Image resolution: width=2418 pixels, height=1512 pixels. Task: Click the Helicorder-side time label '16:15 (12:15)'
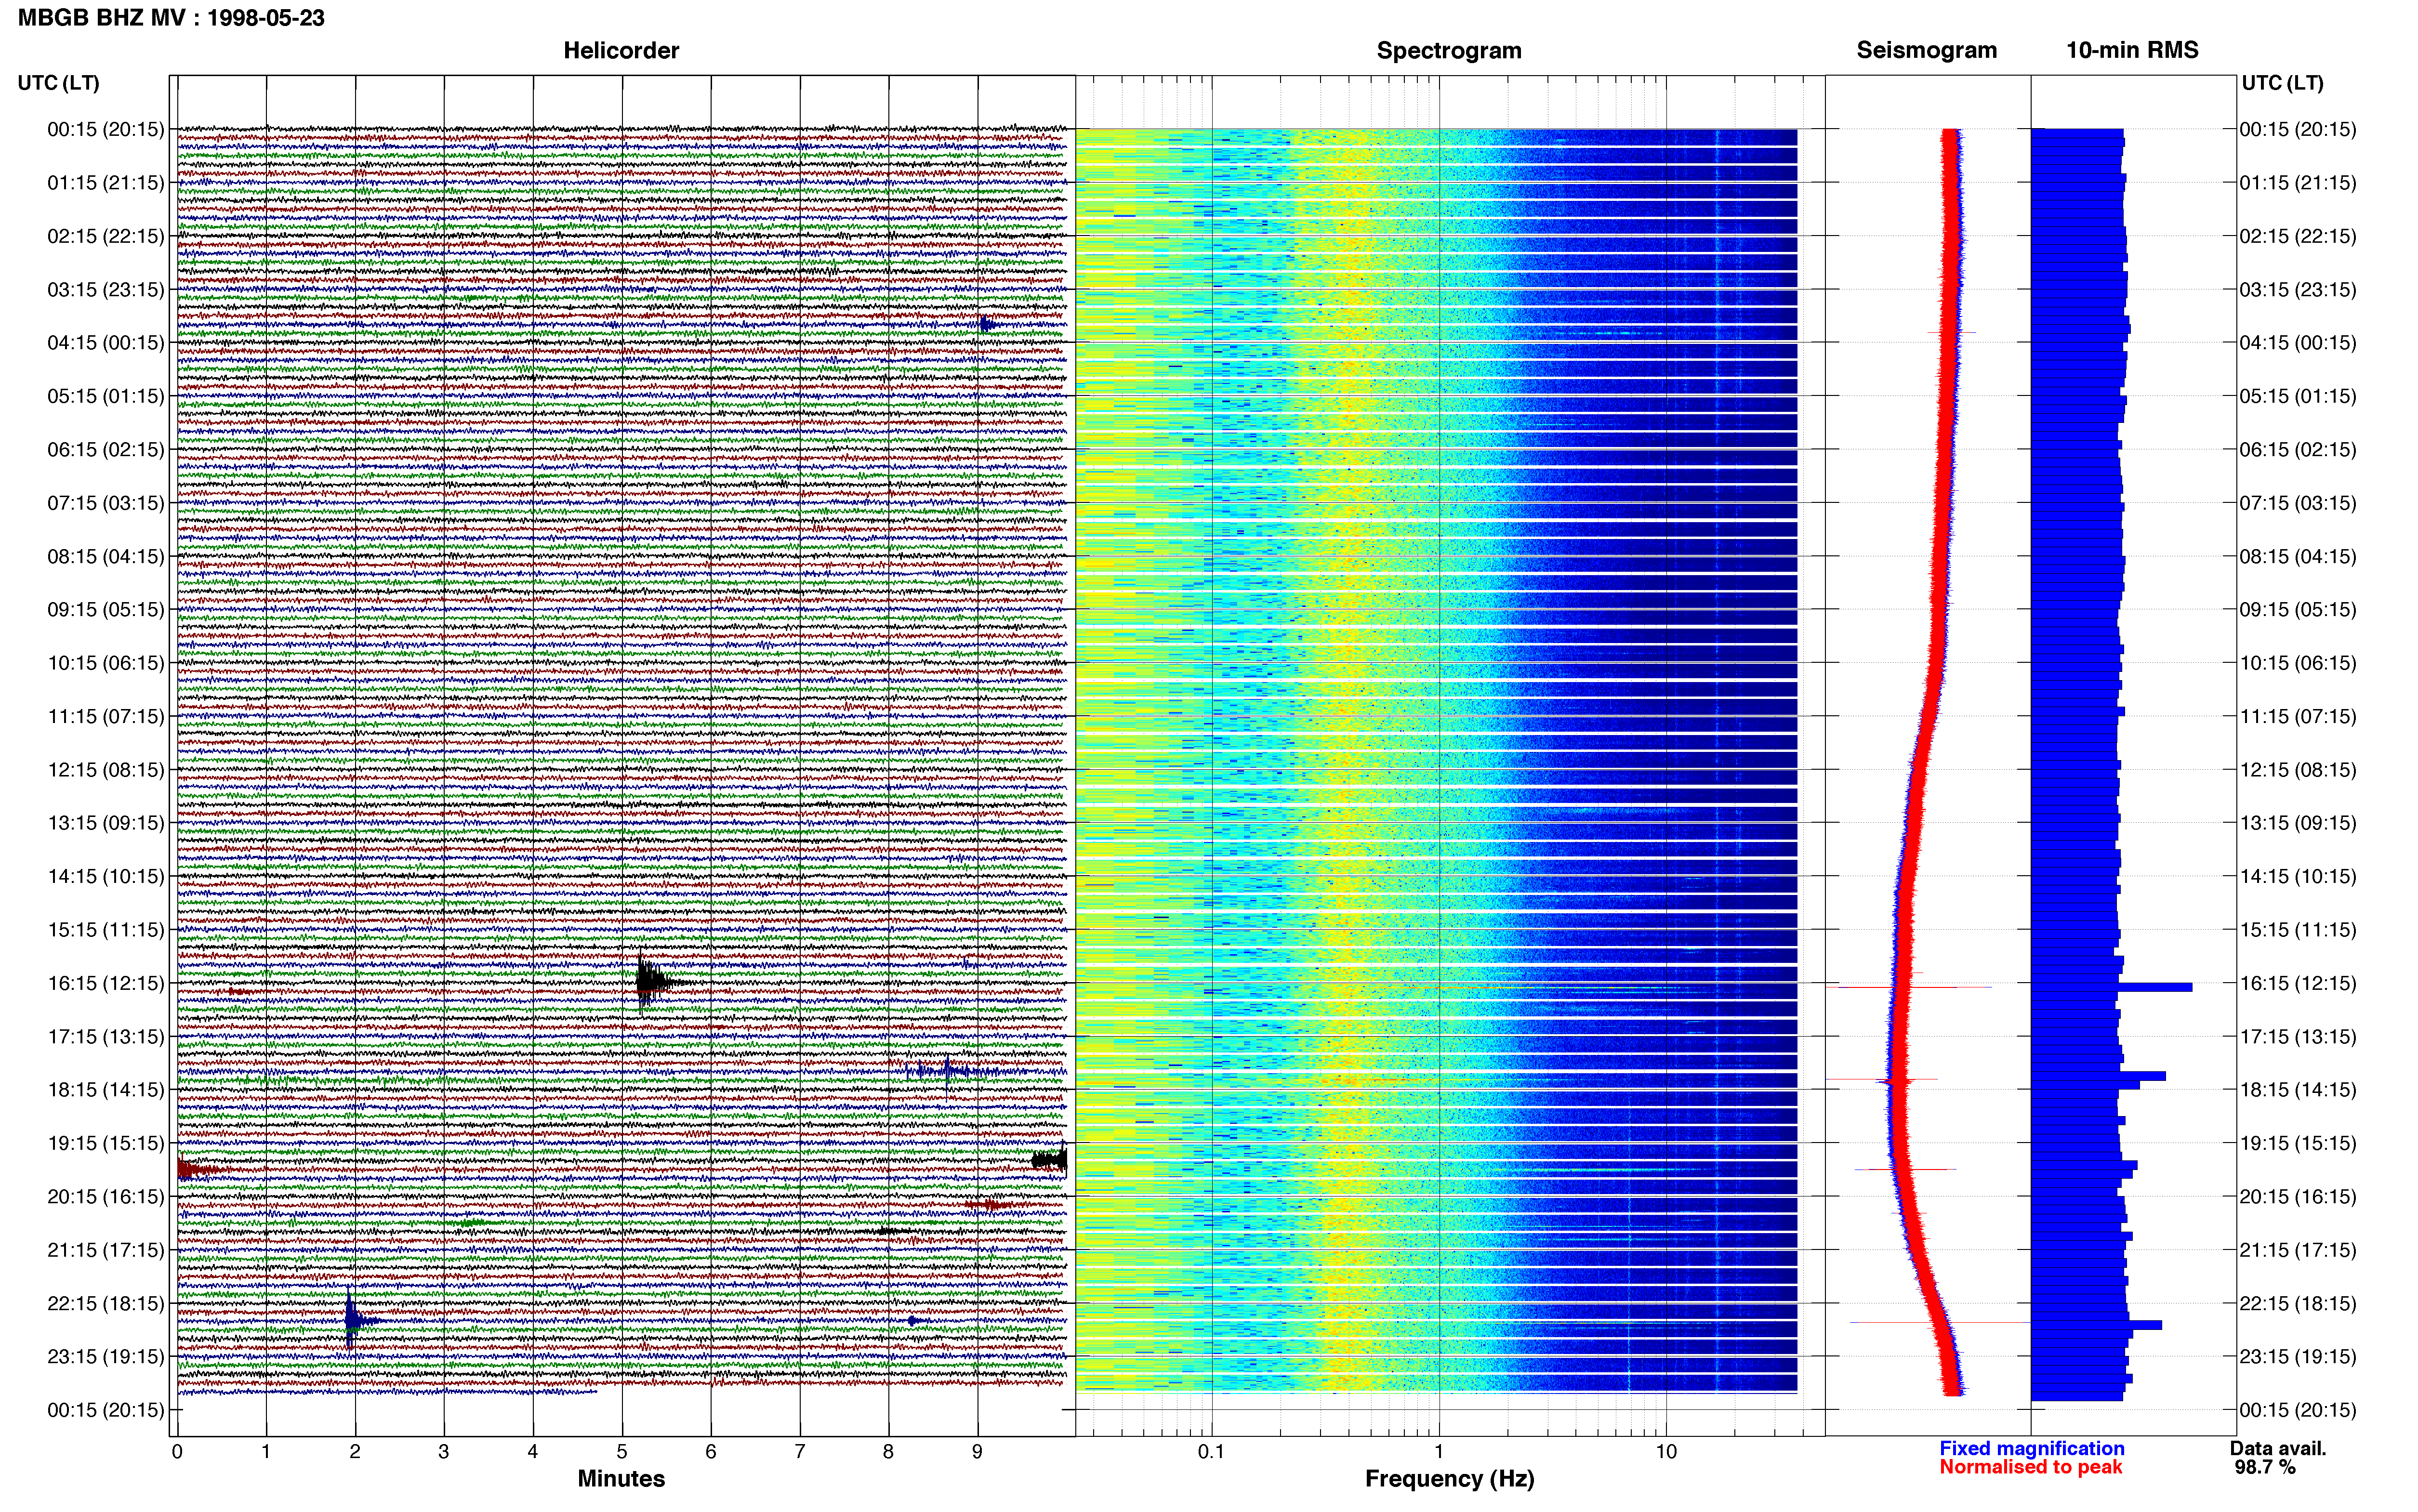point(106,983)
